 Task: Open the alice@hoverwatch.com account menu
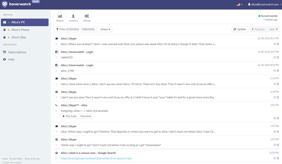[x=264, y=4]
